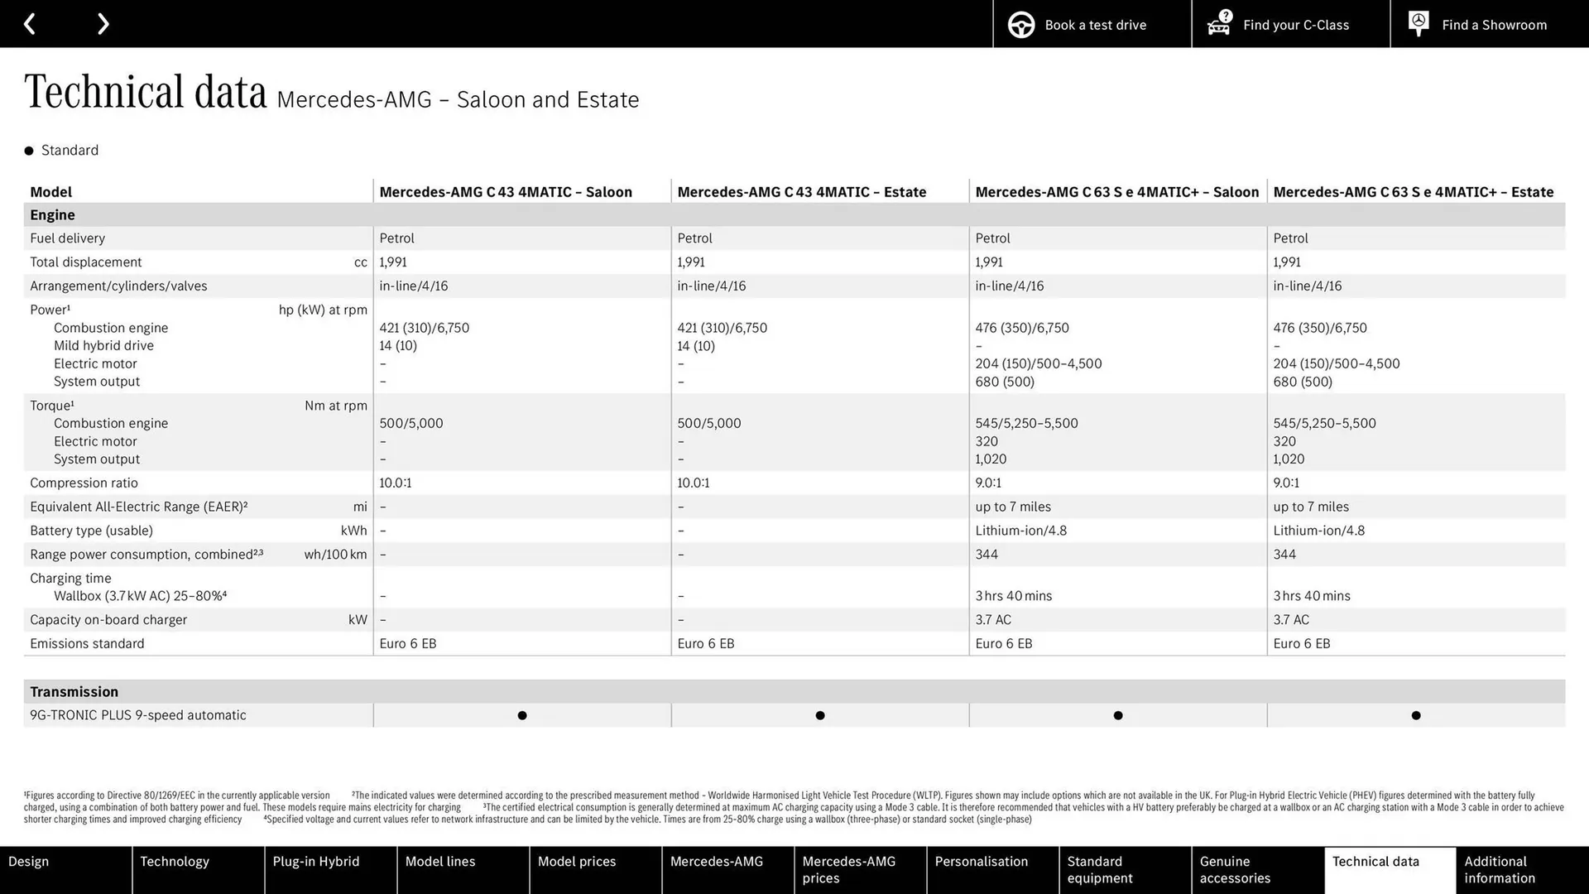The width and height of the screenshot is (1589, 894).
Task: Expand the Charging time row details
Action: (70, 578)
